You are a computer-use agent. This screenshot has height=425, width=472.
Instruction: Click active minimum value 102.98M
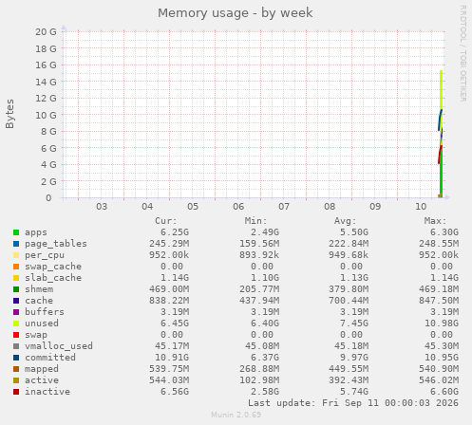point(259,380)
